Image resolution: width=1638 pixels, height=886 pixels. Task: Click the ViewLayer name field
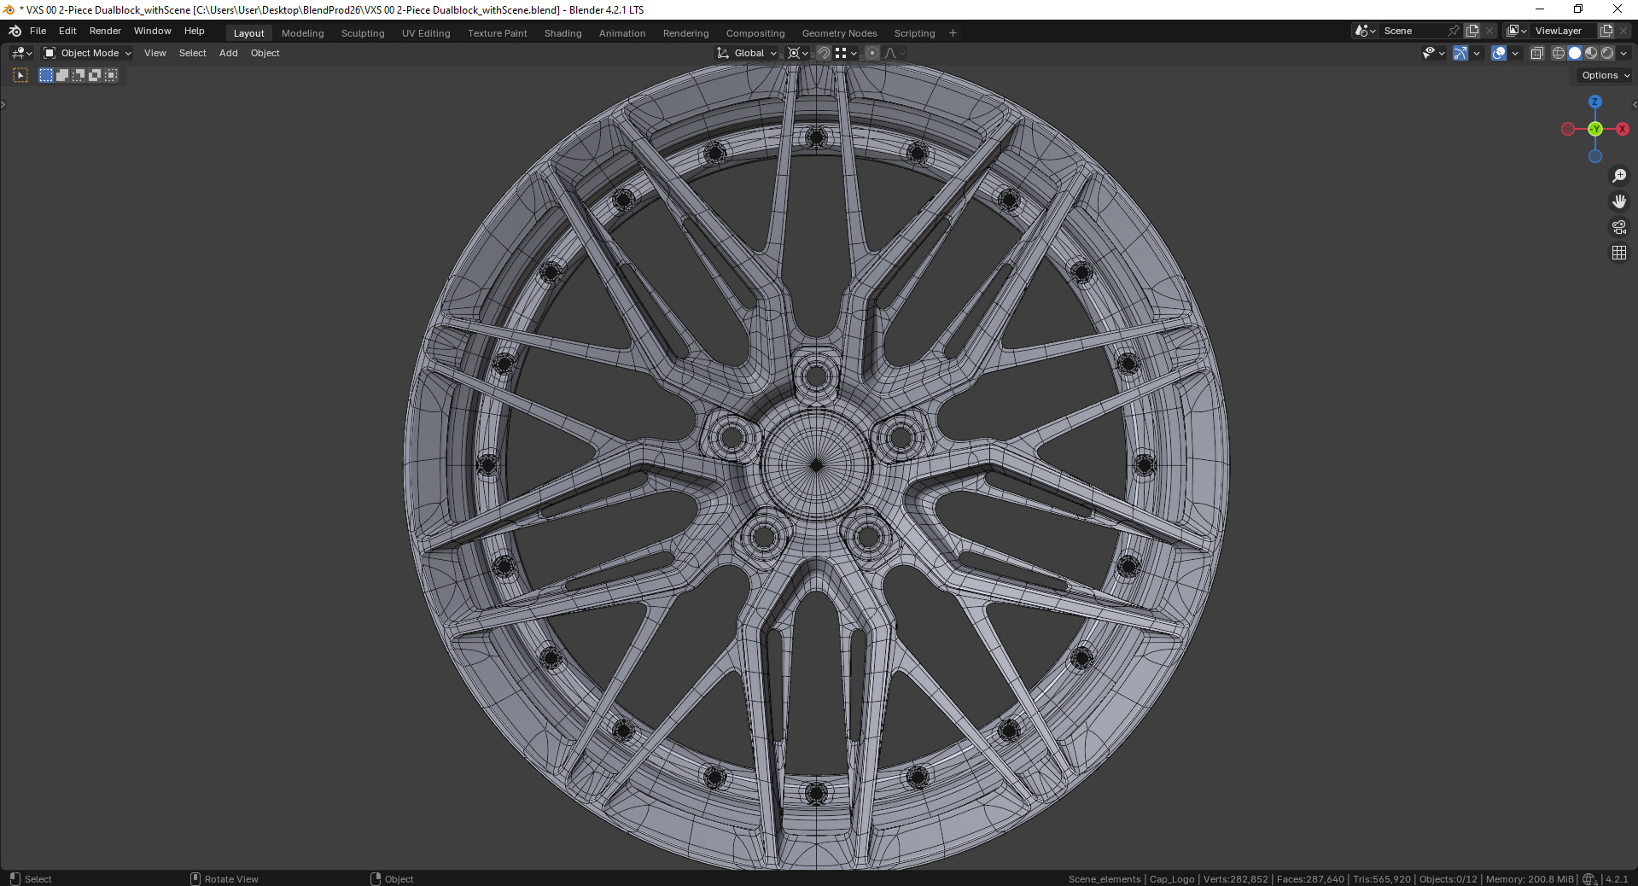tap(1564, 31)
